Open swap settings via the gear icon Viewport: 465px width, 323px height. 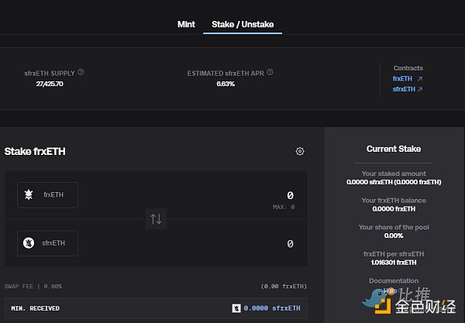(x=300, y=151)
